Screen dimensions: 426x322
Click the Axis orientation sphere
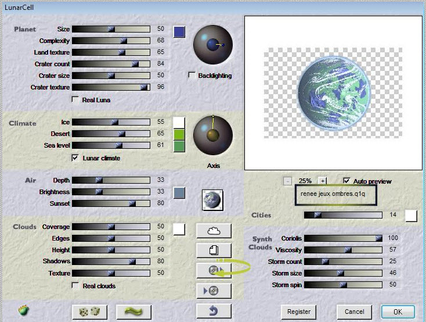click(x=213, y=135)
